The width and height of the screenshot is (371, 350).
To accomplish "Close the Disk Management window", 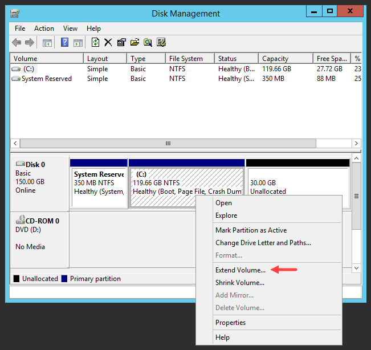I will point(350,11).
